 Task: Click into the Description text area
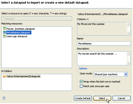102,58
